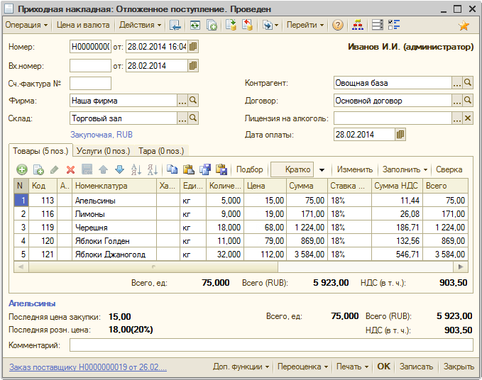
Task: Click the horizontal scrollbar right arrow of table
Action: [461, 267]
